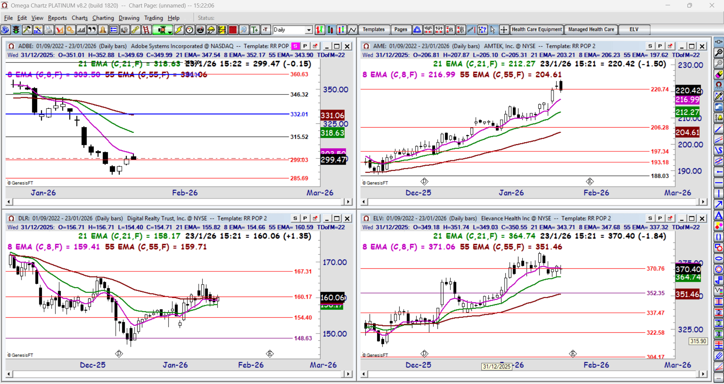Select the crosshair cursor tool
This screenshot has height=384, width=724.
tap(504, 30)
